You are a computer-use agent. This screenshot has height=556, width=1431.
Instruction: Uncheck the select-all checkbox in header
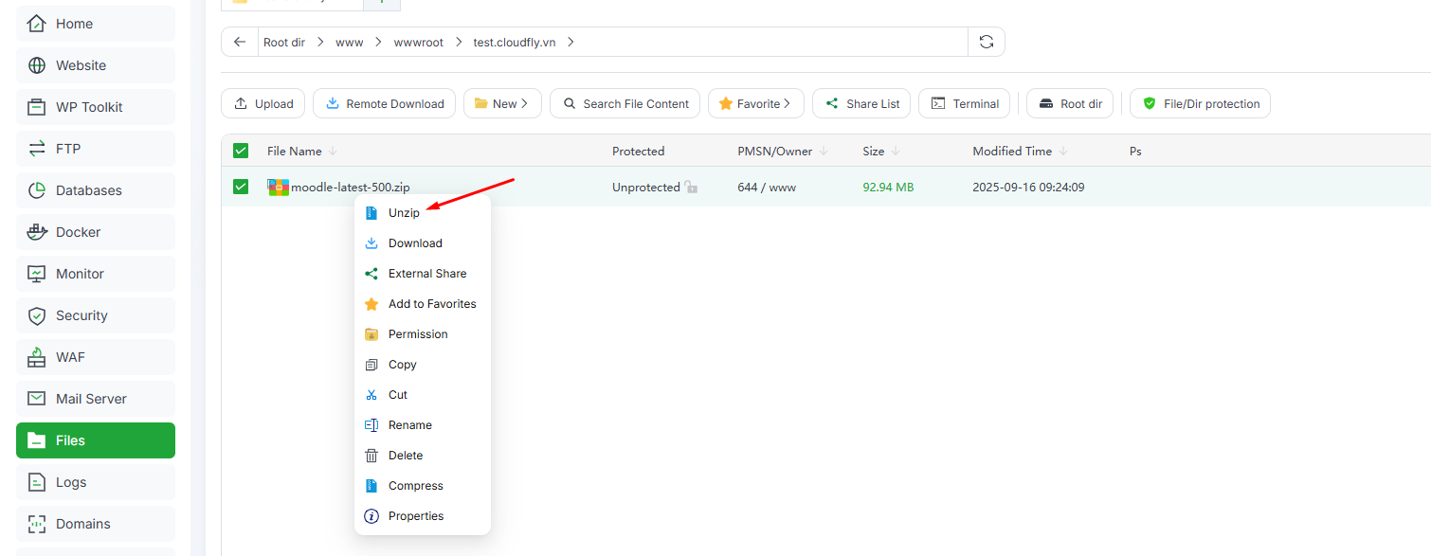click(241, 151)
